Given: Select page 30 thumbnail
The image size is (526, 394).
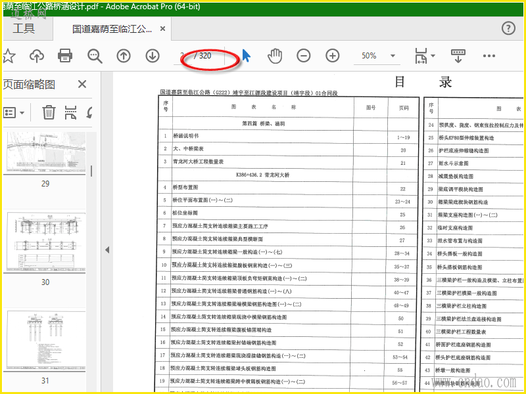Looking at the screenshot, I should [x=46, y=242].
